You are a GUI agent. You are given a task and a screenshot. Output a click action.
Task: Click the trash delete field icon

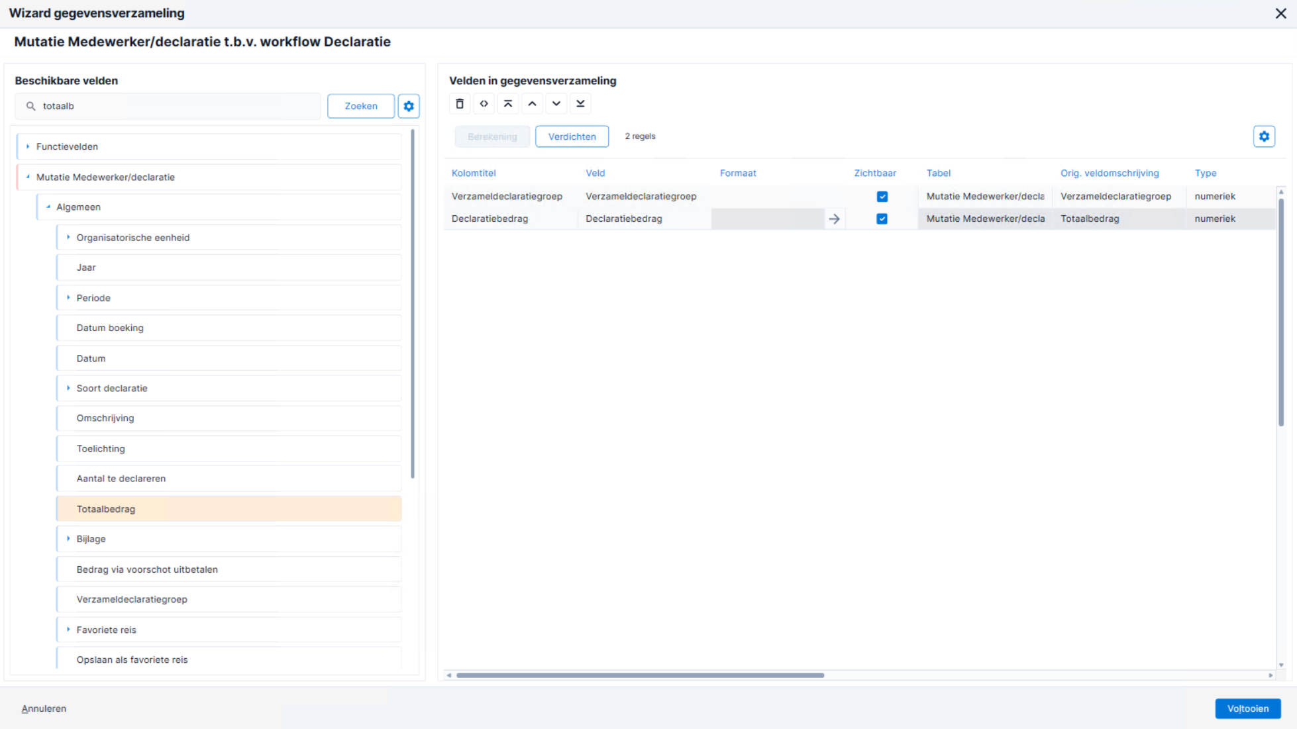[x=460, y=104]
